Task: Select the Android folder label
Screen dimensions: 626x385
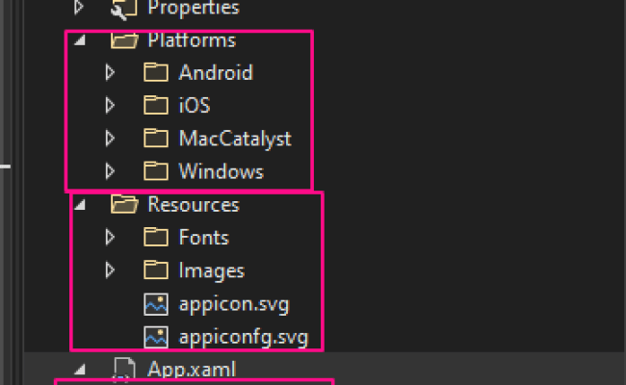Action: pyautogui.click(x=216, y=72)
